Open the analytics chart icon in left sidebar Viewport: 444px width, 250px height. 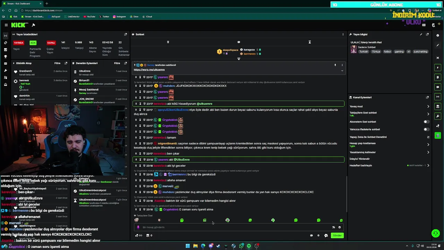point(5,50)
